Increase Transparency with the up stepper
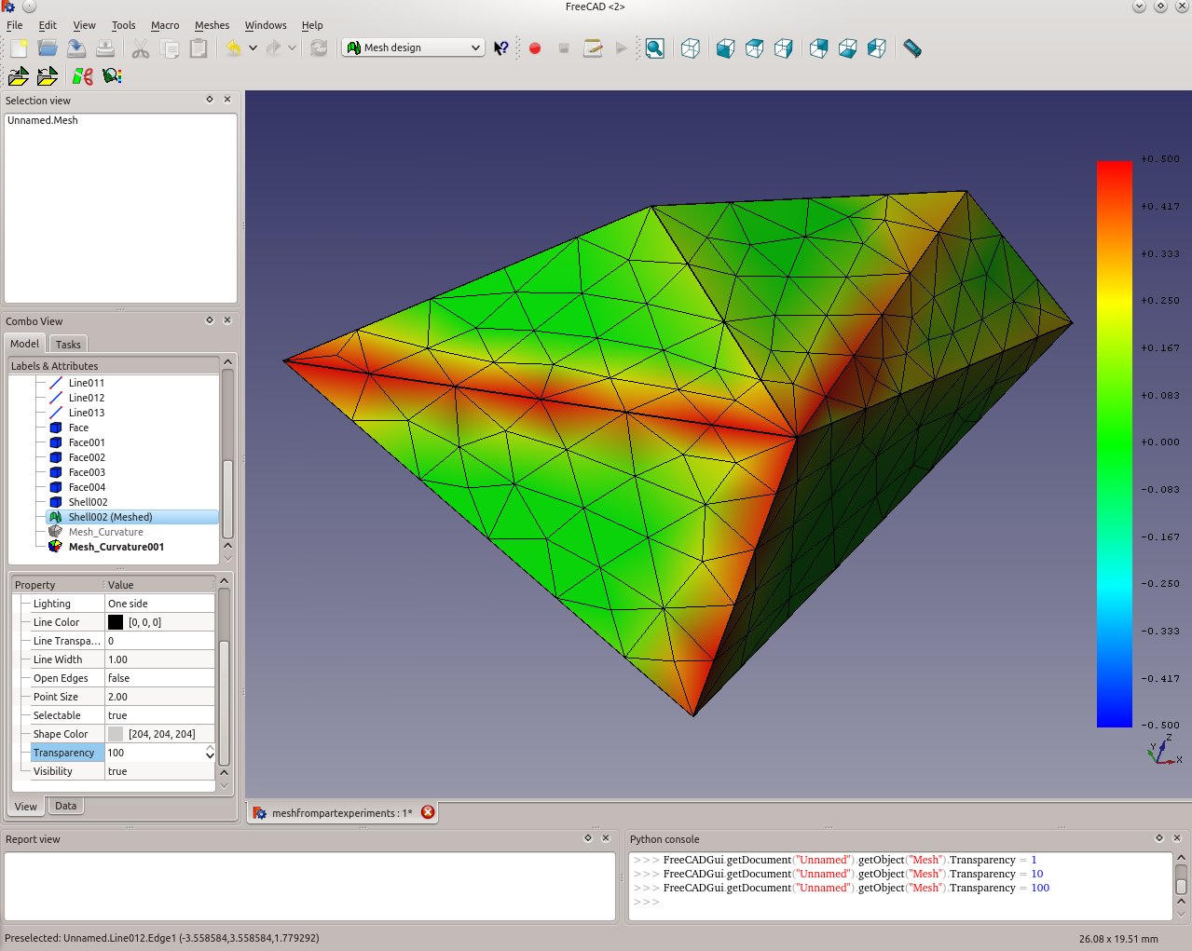The width and height of the screenshot is (1192, 951). pos(210,748)
